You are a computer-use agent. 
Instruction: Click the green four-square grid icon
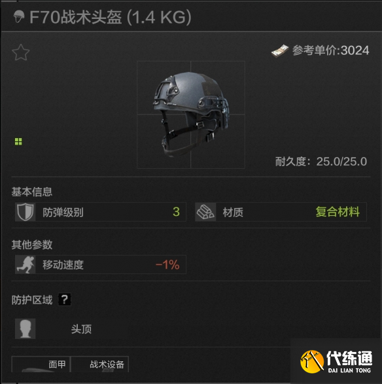click(x=18, y=141)
